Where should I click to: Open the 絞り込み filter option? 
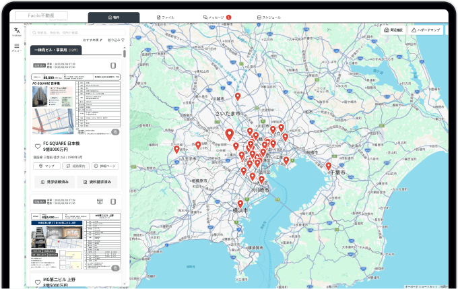[x=116, y=40]
